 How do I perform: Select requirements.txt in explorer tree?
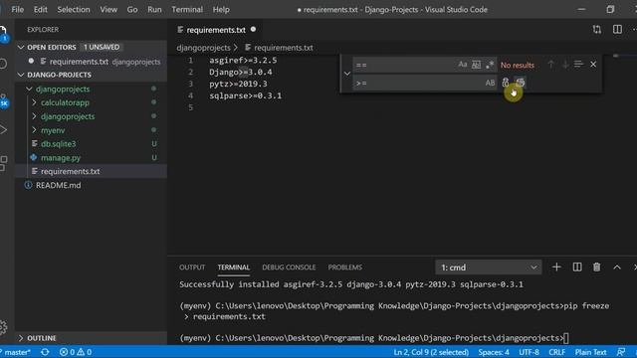click(x=70, y=172)
